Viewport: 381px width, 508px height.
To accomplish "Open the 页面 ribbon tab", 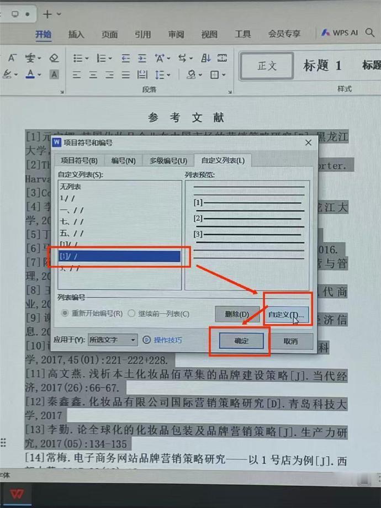I will (109, 34).
